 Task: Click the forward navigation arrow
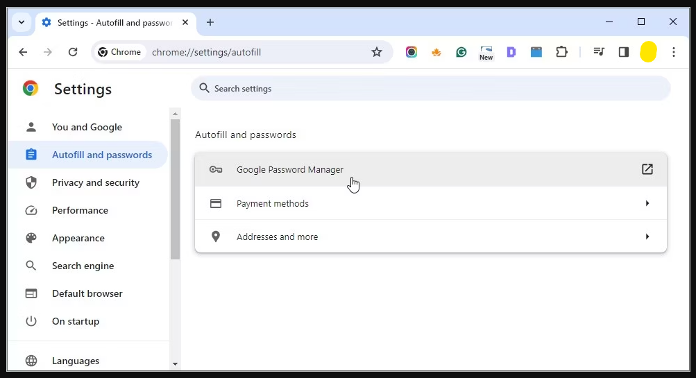click(47, 52)
